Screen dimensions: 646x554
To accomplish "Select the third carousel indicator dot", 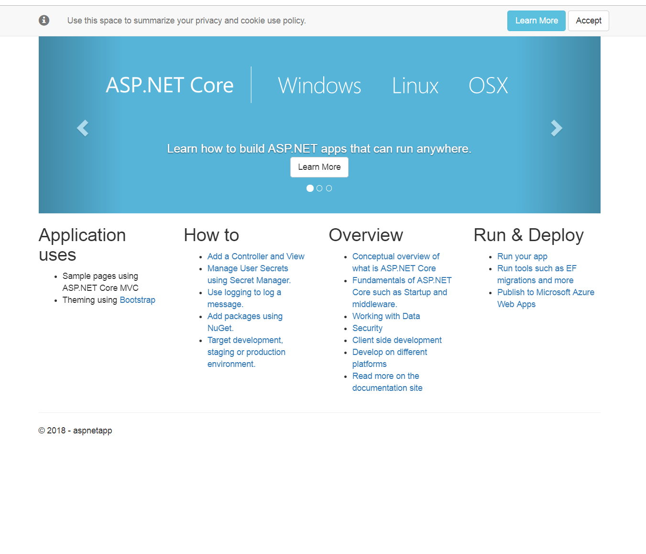I will [329, 188].
